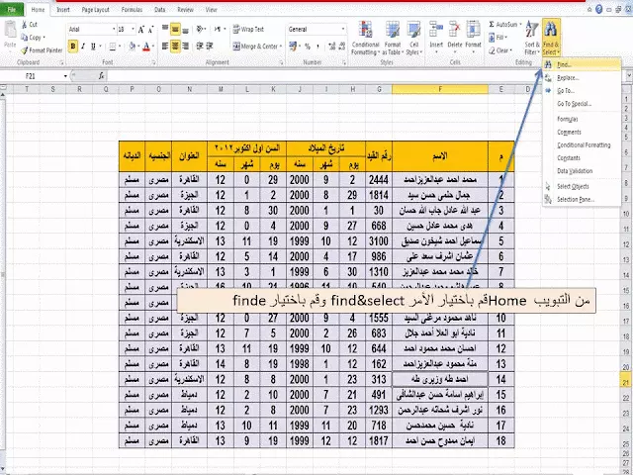Apply the red Font Color

(x=146, y=47)
